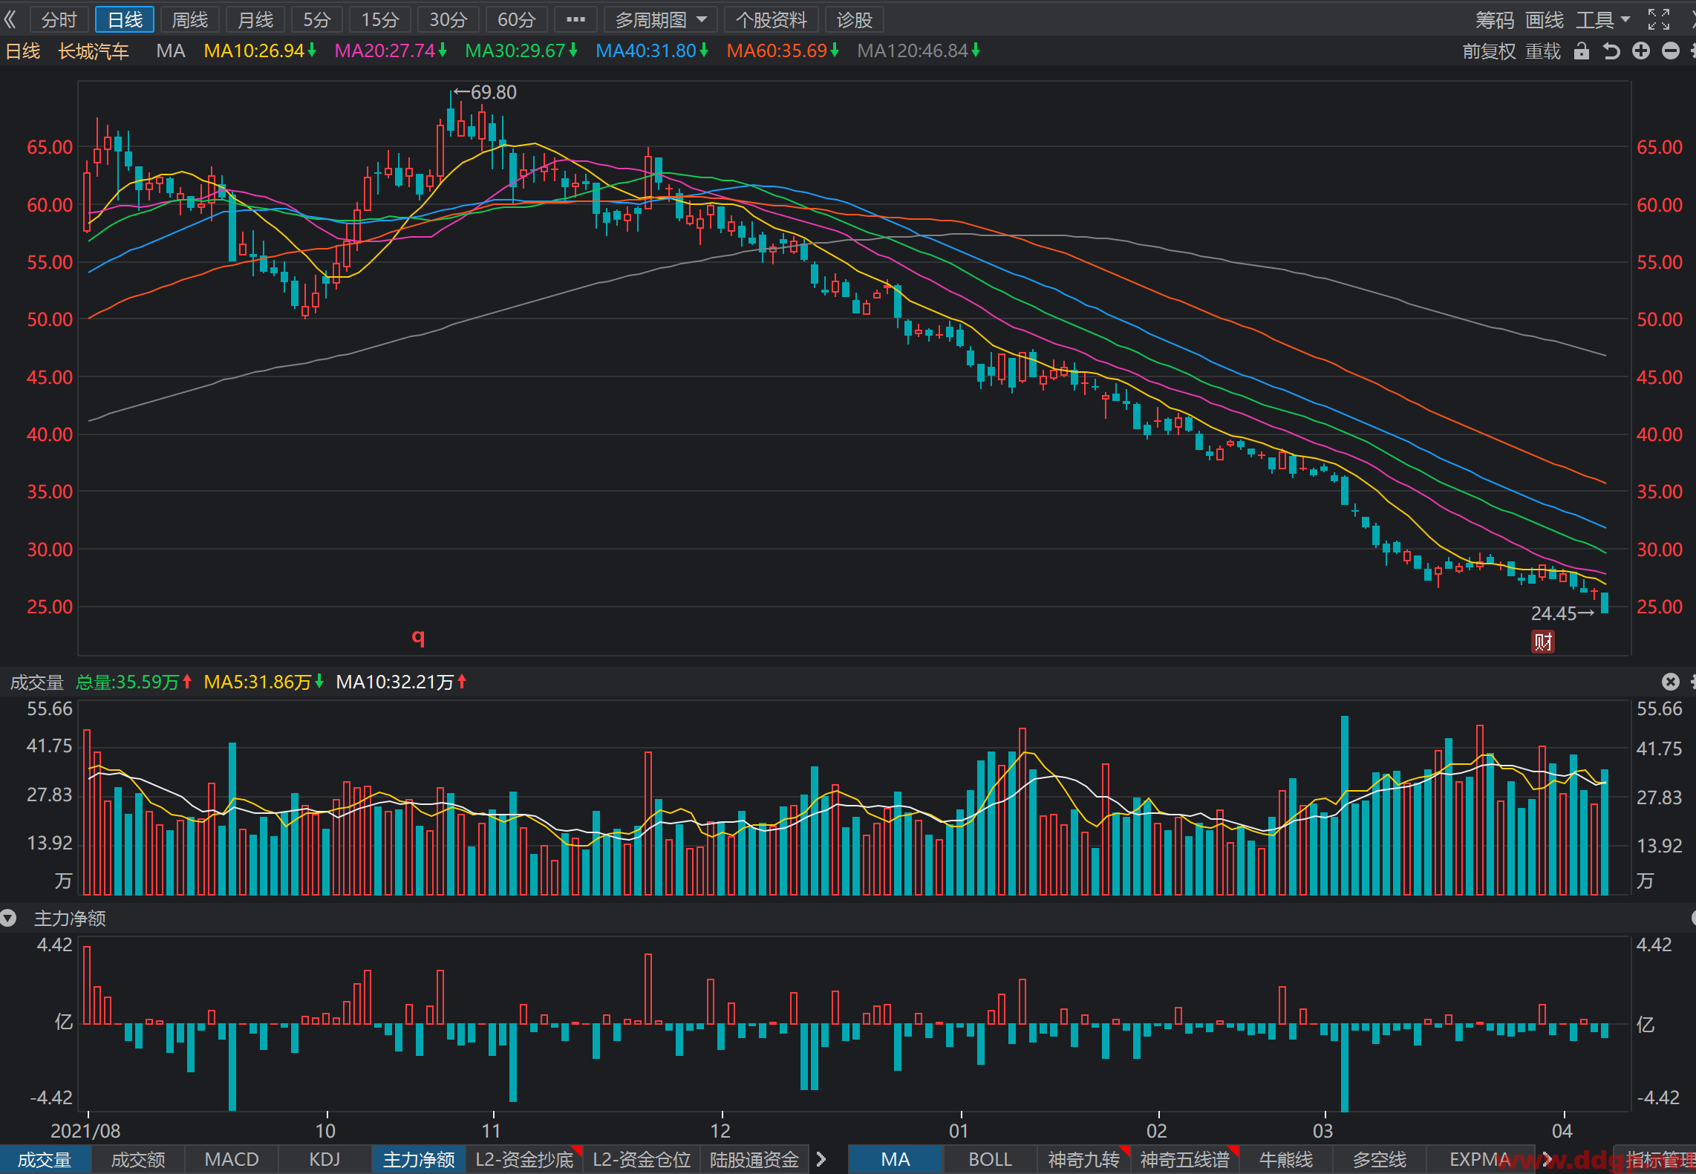Click the undo arrow icon

(x=1611, y=51)
